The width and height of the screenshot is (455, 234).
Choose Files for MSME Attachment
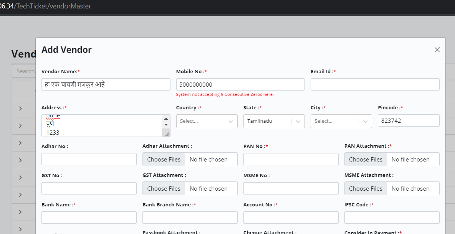pos(366,188)
